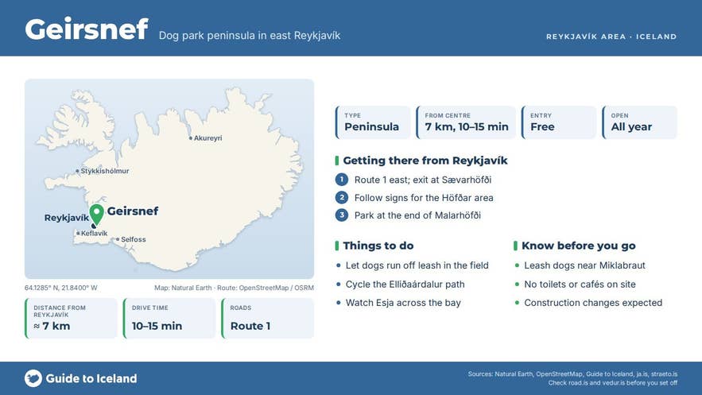702x395 pixels.
Task: Click 'Check road.is and vedur.is before you set off'
Action: pyautogui.click(x=612, y=383)
